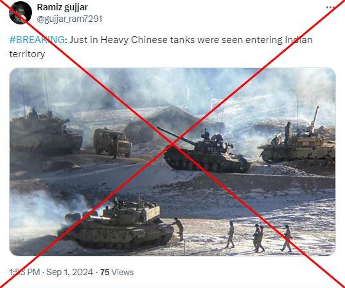Open the @gujjar_ram7291 handle link
The image size is (345, 288).
coord(69,19)
